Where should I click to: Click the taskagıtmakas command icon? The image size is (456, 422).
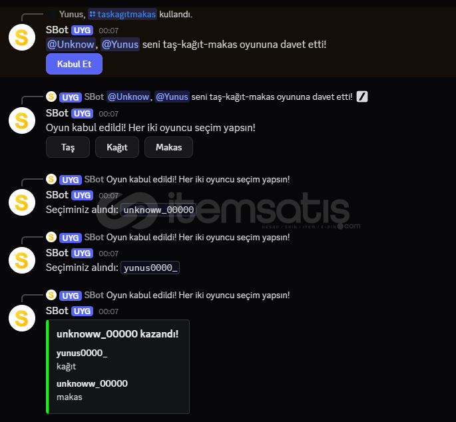(x=93, y=14)
